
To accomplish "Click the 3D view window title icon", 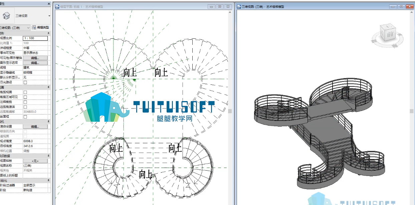I will [x=239, y=6].
